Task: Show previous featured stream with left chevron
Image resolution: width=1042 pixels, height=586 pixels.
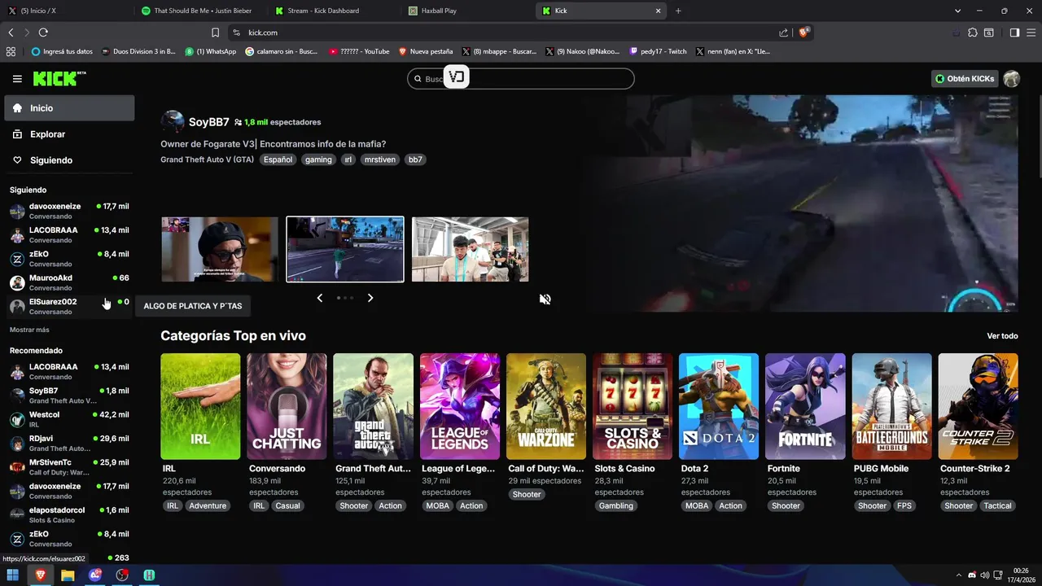Action: [x=320, y=298]
